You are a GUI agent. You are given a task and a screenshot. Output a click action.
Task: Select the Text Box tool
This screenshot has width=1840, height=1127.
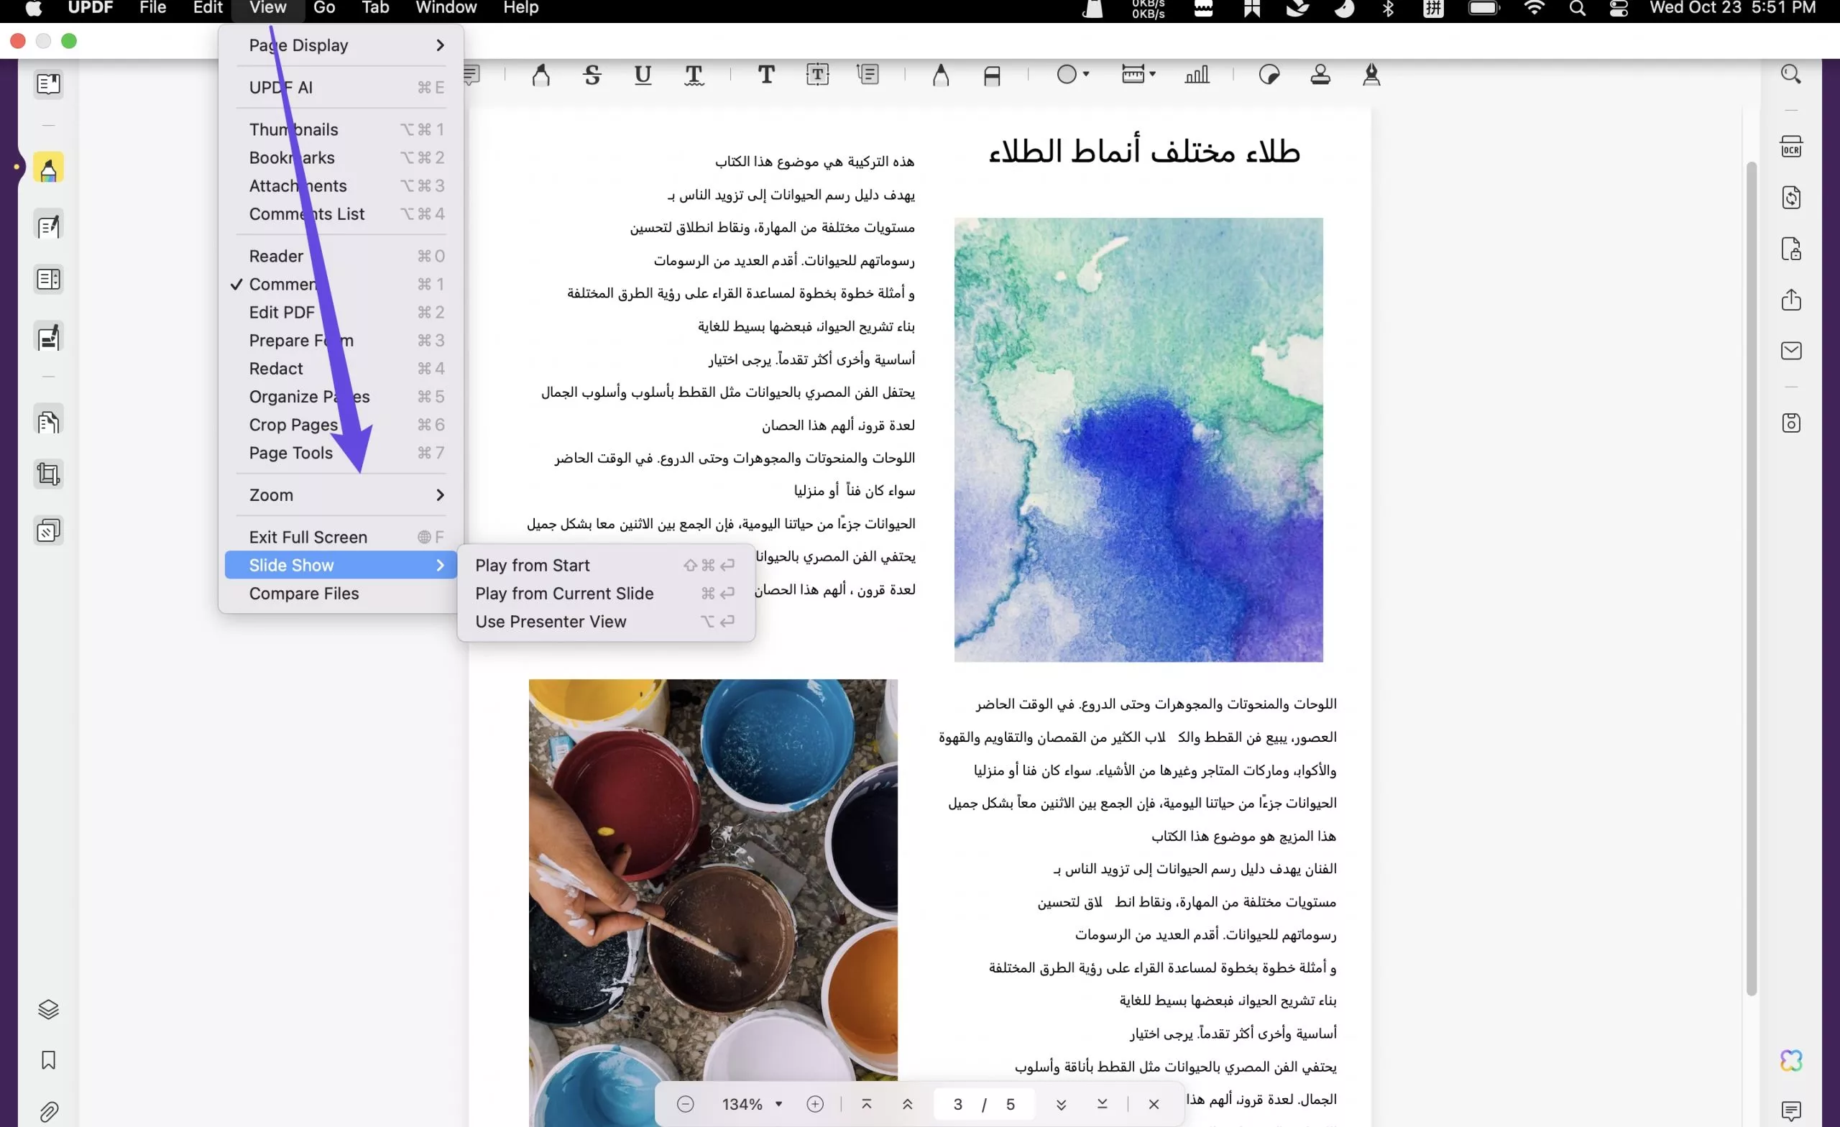(817, 75)
